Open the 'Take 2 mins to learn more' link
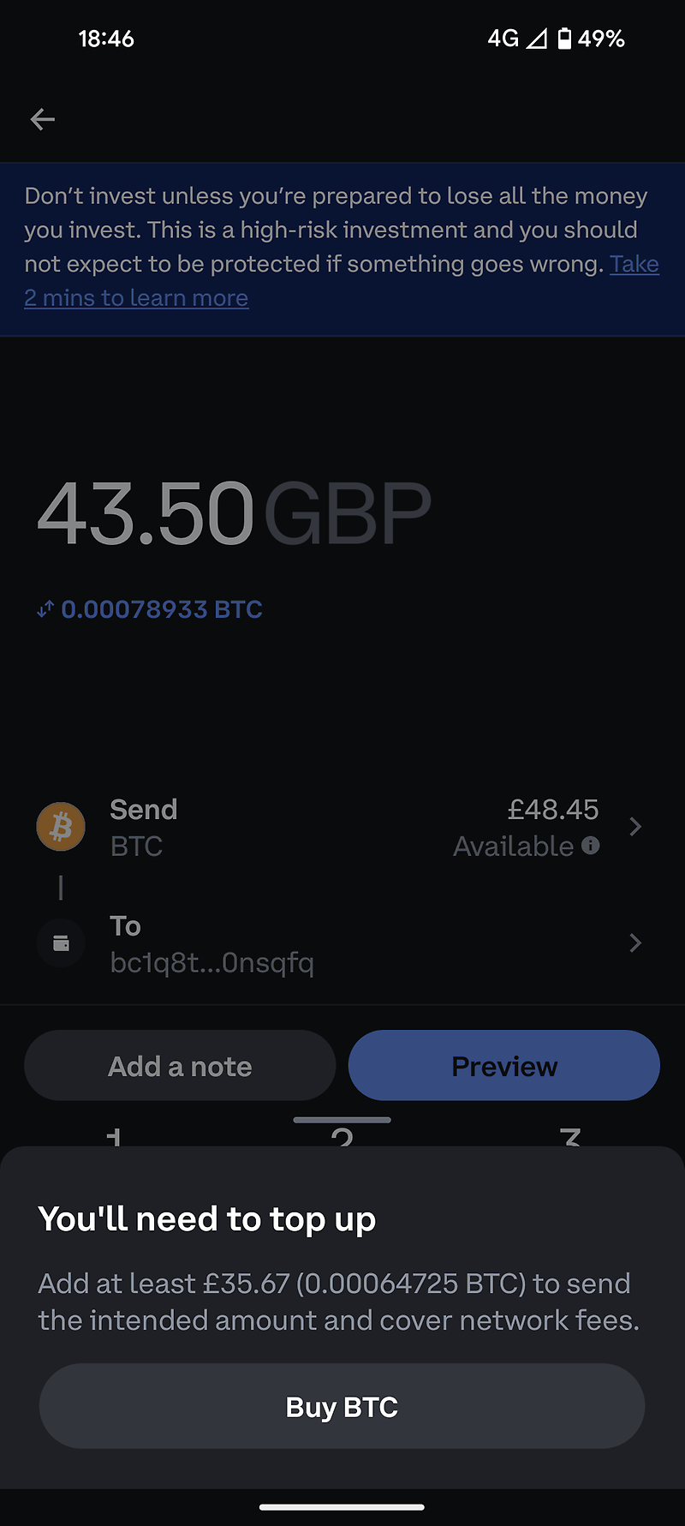The image size is (685, 1526). click(x=137, y=298)
